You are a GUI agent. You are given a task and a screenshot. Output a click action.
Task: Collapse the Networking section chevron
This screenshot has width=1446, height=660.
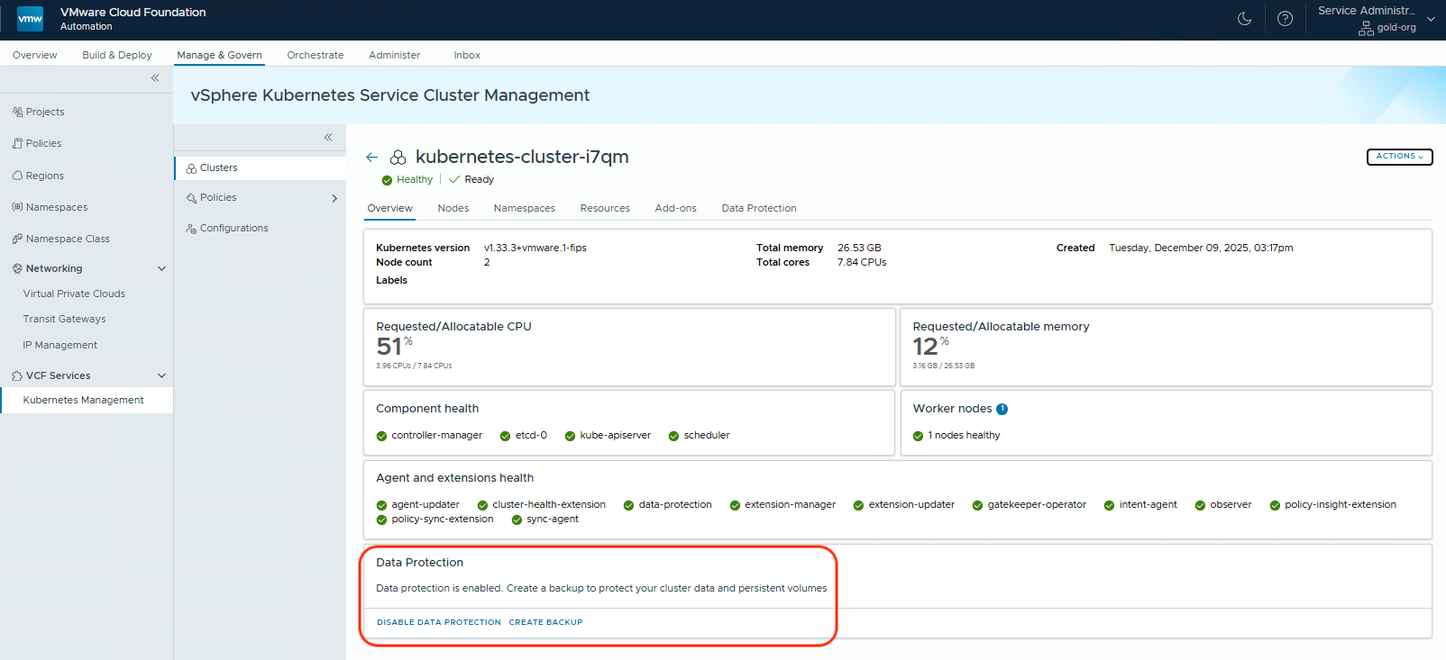tap(161, 268)
